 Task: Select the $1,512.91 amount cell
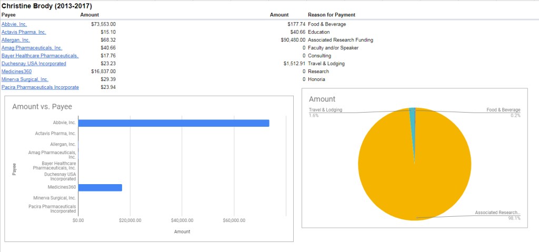pyautogui.click(x=295, y=64)
